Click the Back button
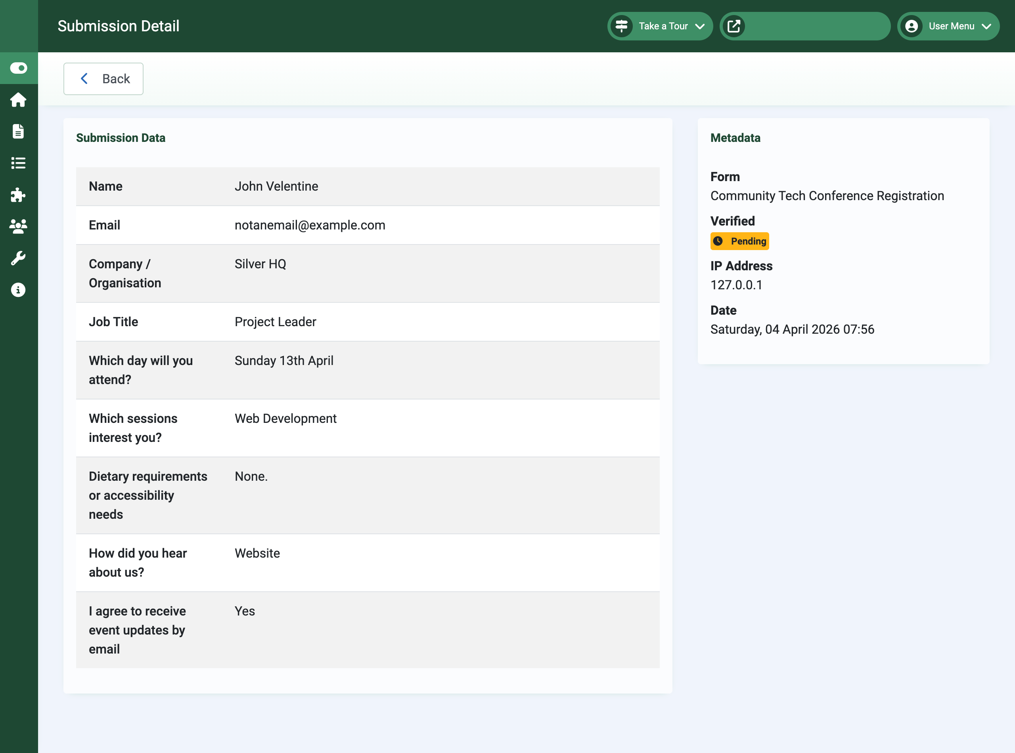The width and height of the screenshot is (1015, 753). point(103,78)
